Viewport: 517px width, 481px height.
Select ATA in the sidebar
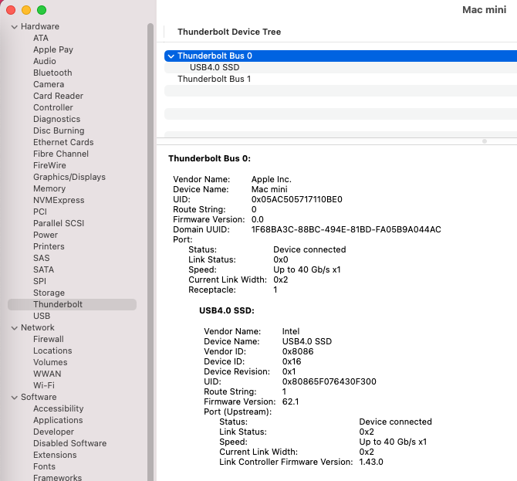point(41,39)
